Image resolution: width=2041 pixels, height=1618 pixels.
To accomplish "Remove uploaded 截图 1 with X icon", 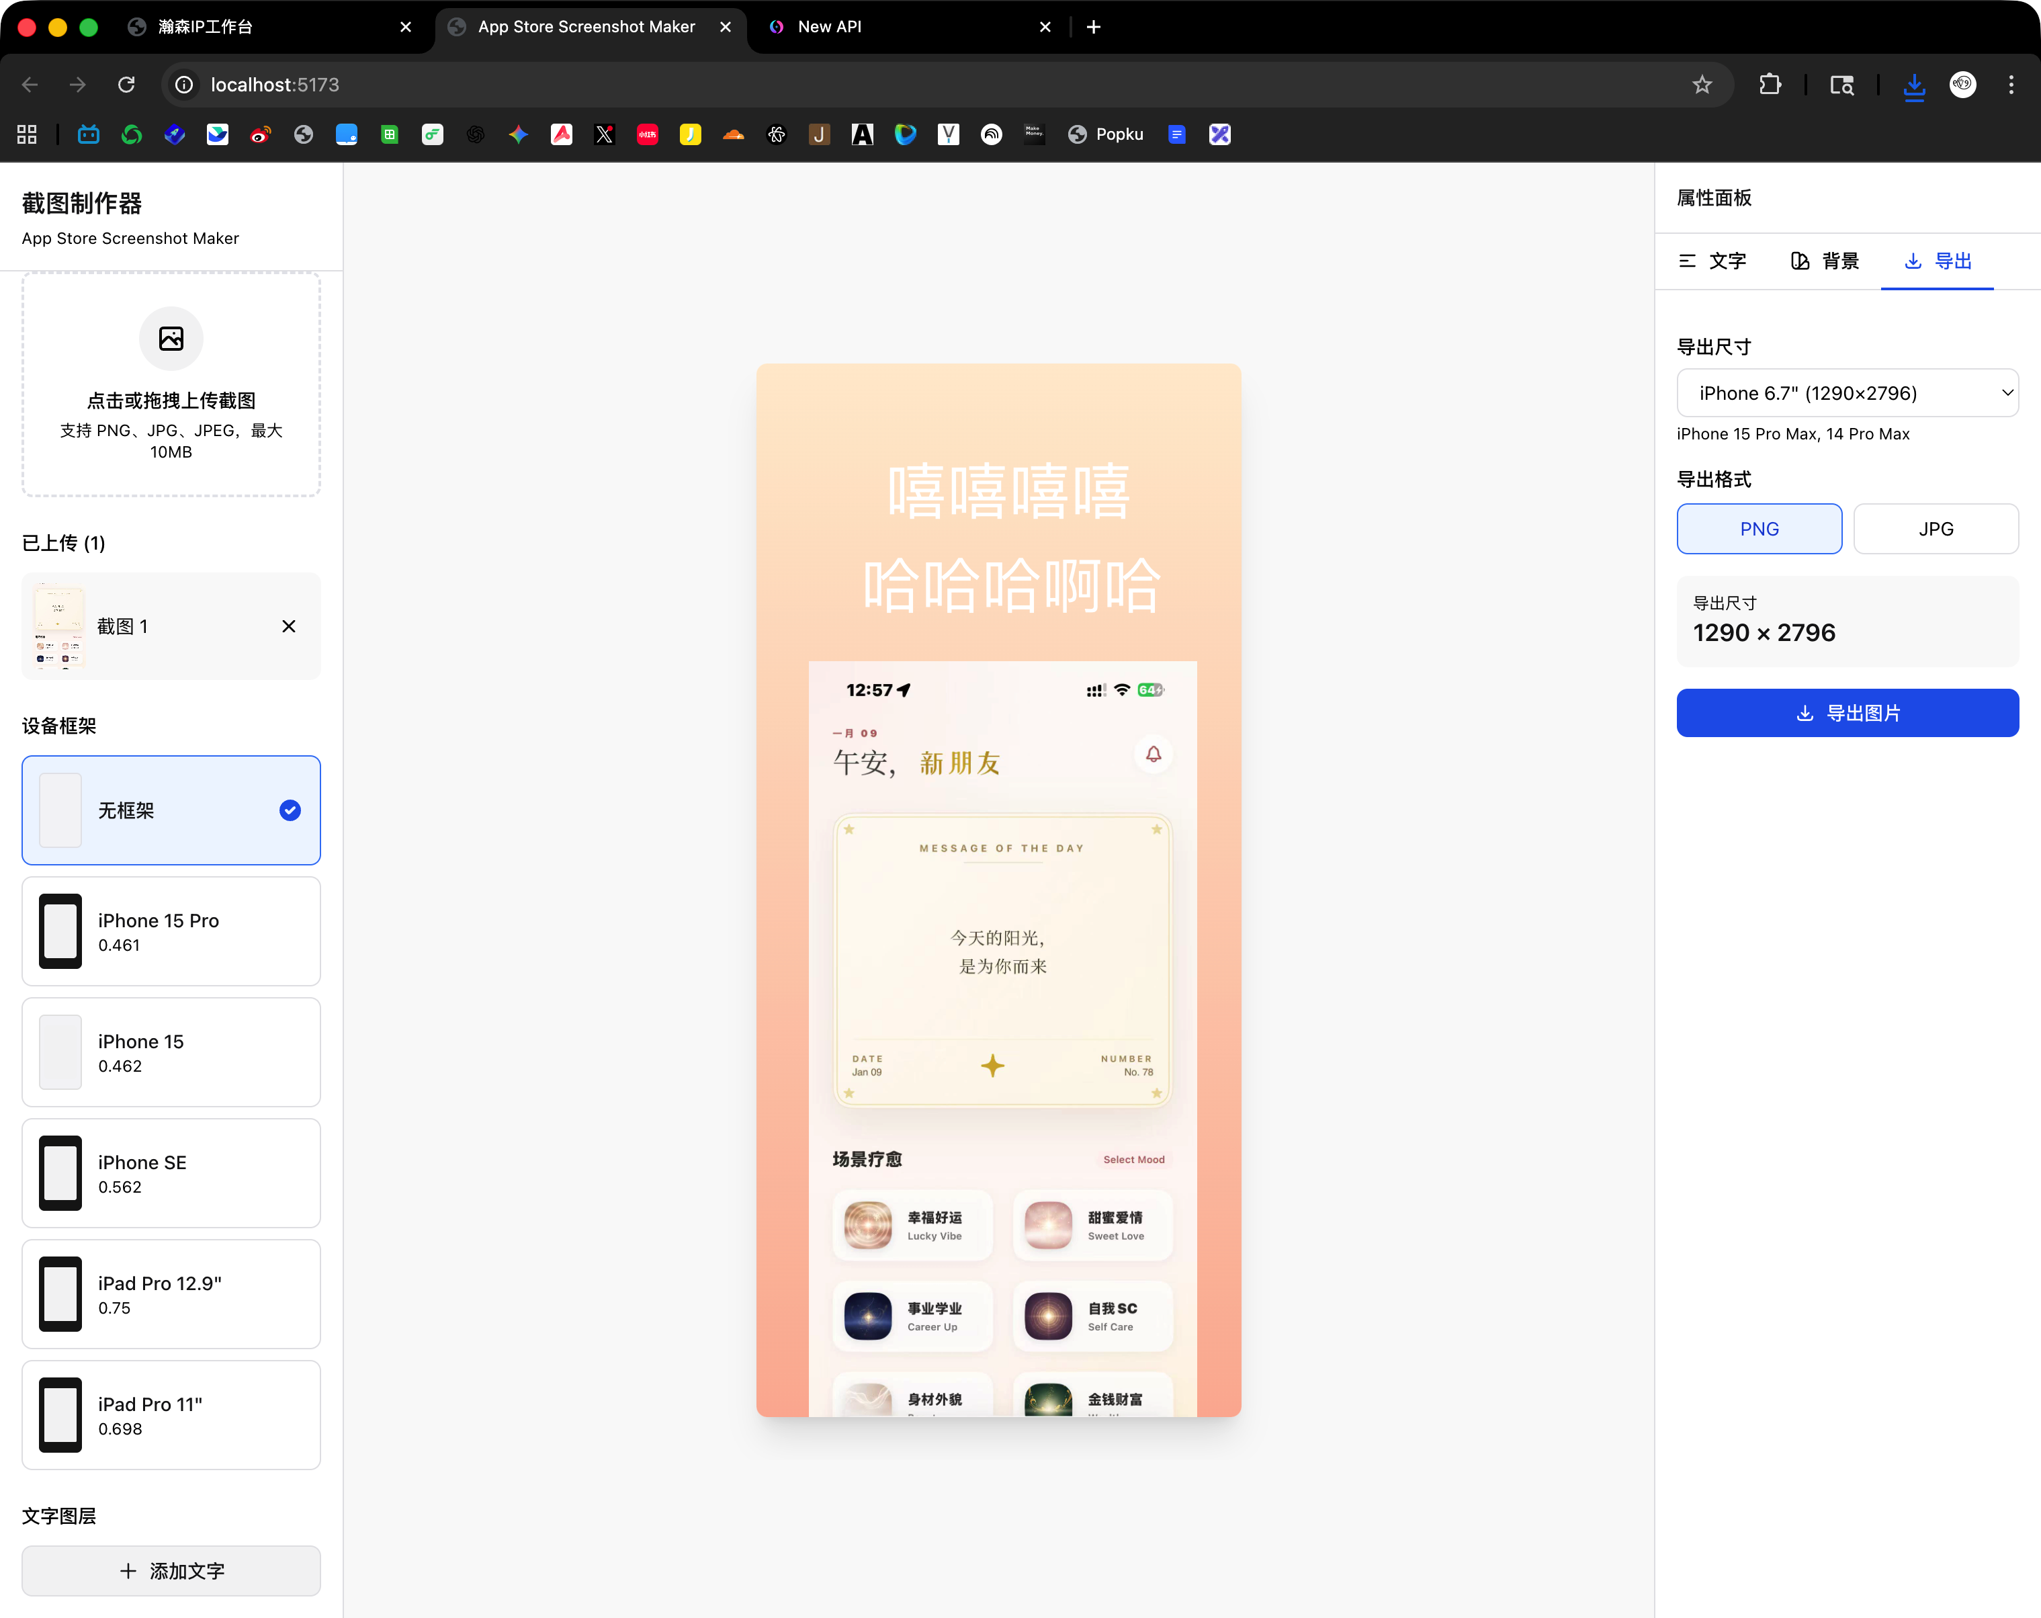I will click(289, 626).
